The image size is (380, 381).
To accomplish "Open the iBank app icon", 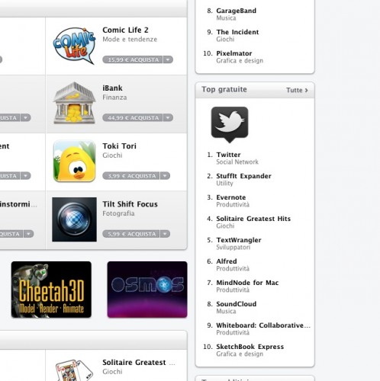I will 74,103.
